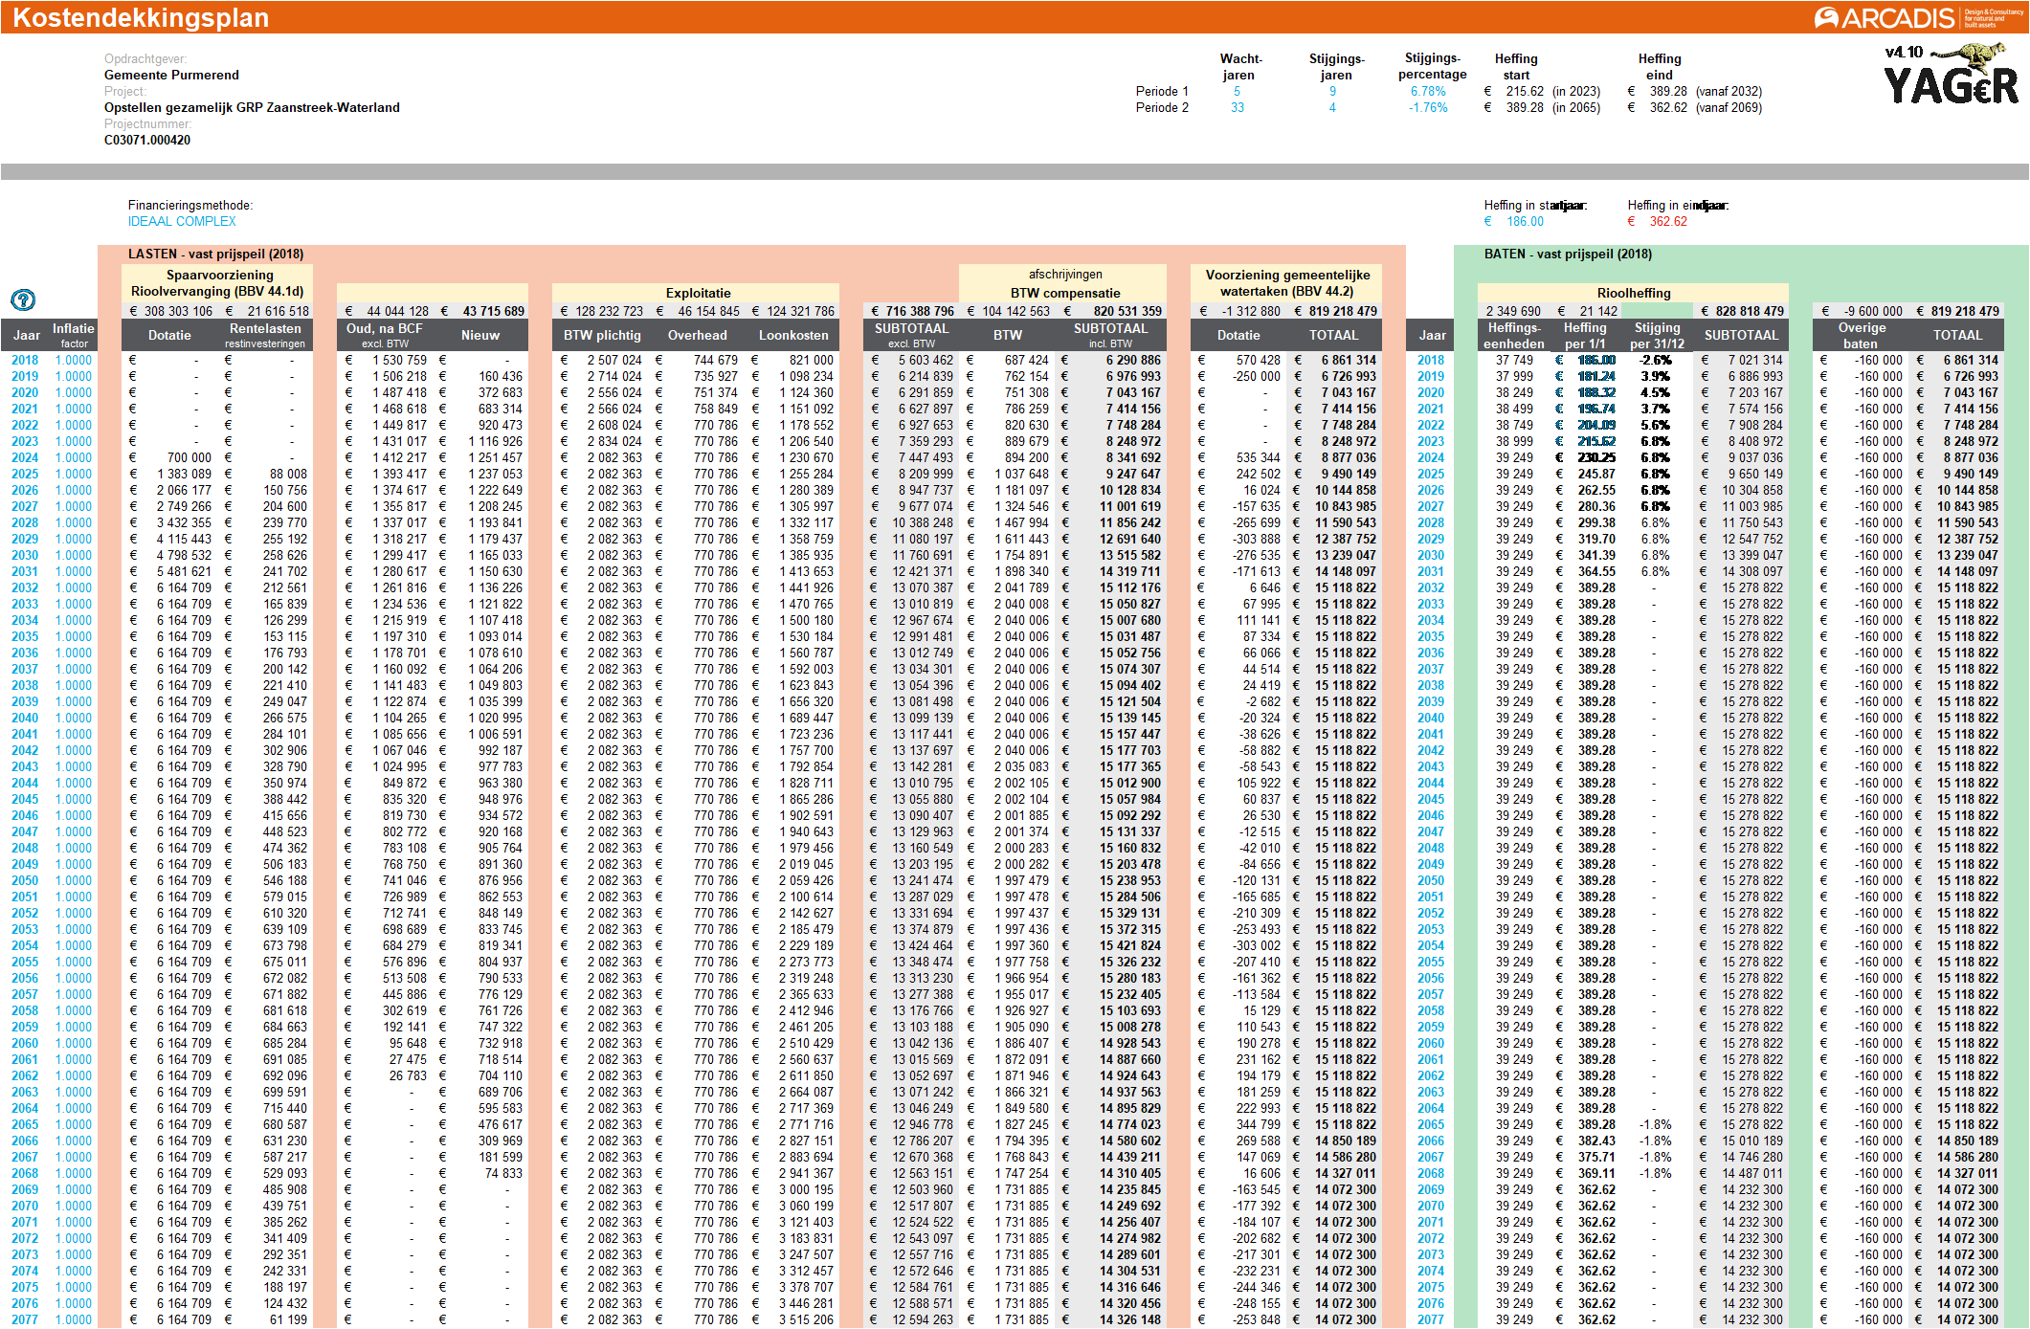Viewport: 2030px width, 1329px height.
Task: Click Heffing in eindjaar value 362.62
Action: coord(1668,221)
